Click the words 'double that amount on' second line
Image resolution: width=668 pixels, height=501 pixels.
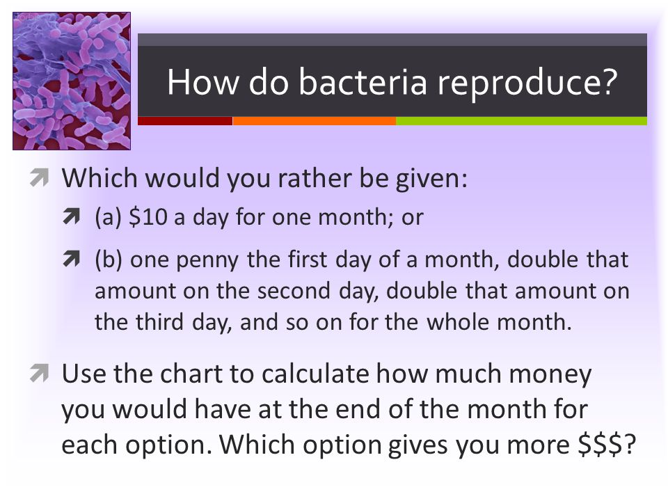(x=508, y=291)
